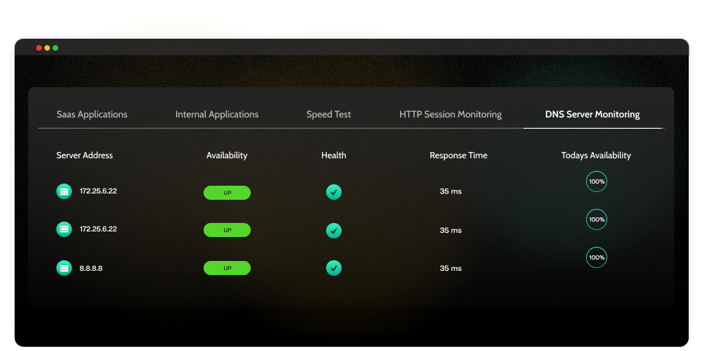The image size is (703, 351).
Task: Click the 100% ring in the first 172.25.6.22 row
Action: pyautogui.click(x=597, y=181)
